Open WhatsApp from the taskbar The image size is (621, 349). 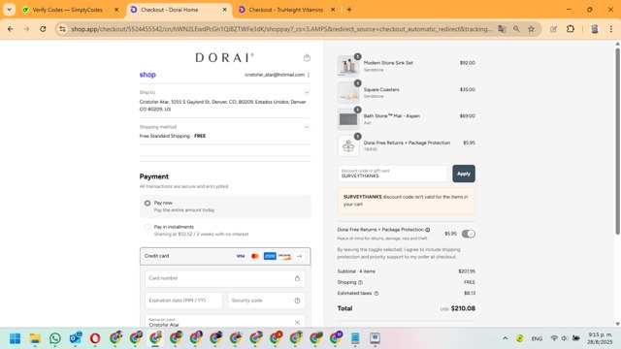click(55, 338)
